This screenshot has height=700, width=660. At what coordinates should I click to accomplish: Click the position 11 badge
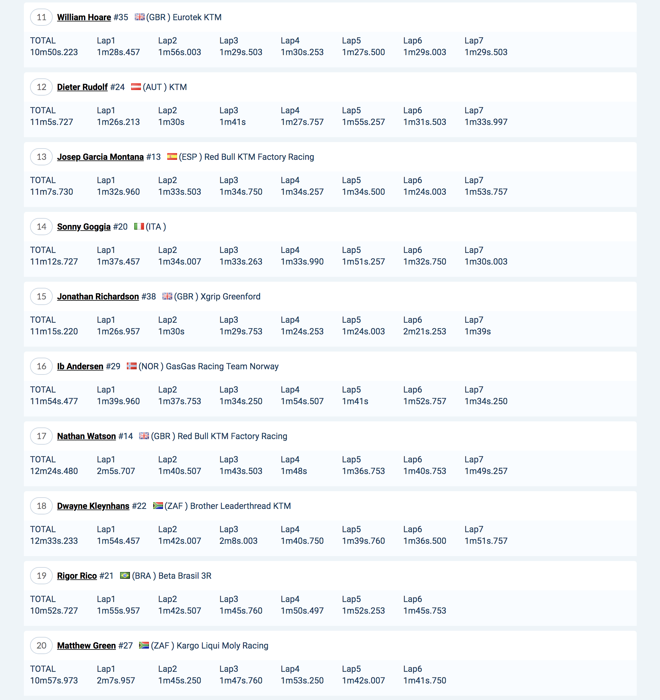tap(41, 17)
